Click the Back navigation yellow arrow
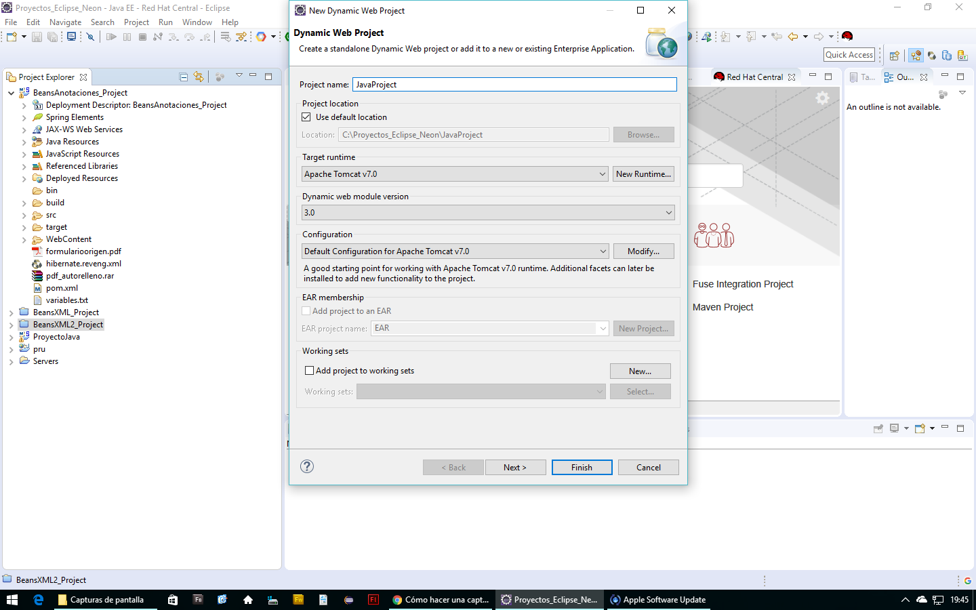Image resolution: width=976 pixels, height=610 pixels. [793, 36]
